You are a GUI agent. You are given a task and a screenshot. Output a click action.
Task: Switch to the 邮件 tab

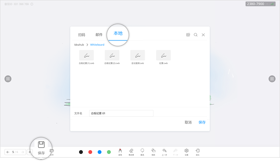(x=99, y=35)
